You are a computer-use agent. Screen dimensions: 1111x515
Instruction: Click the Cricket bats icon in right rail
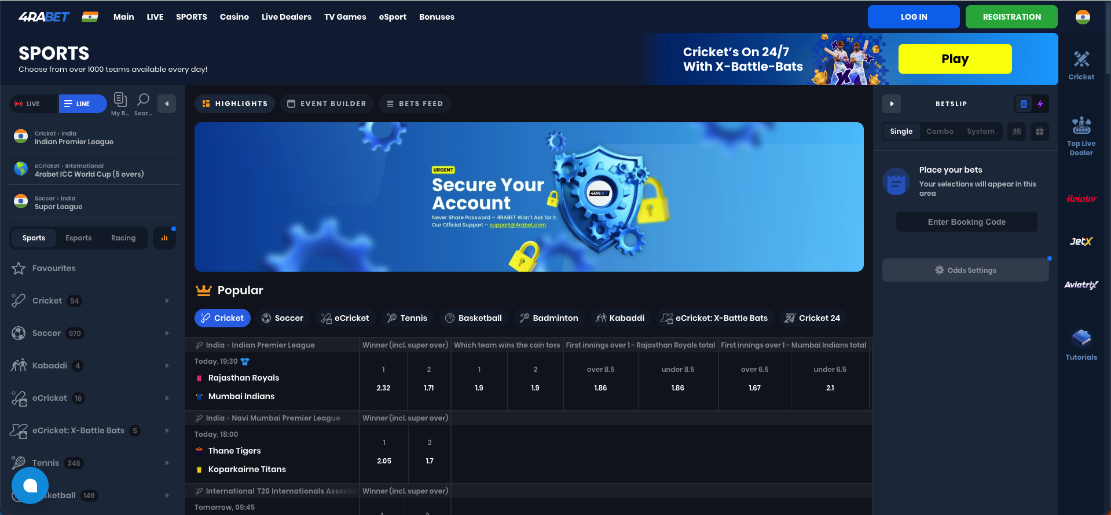coord(1081,60)
